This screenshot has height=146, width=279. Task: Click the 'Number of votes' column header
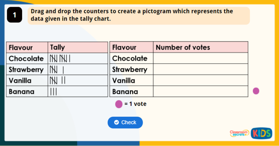(183, 47)
